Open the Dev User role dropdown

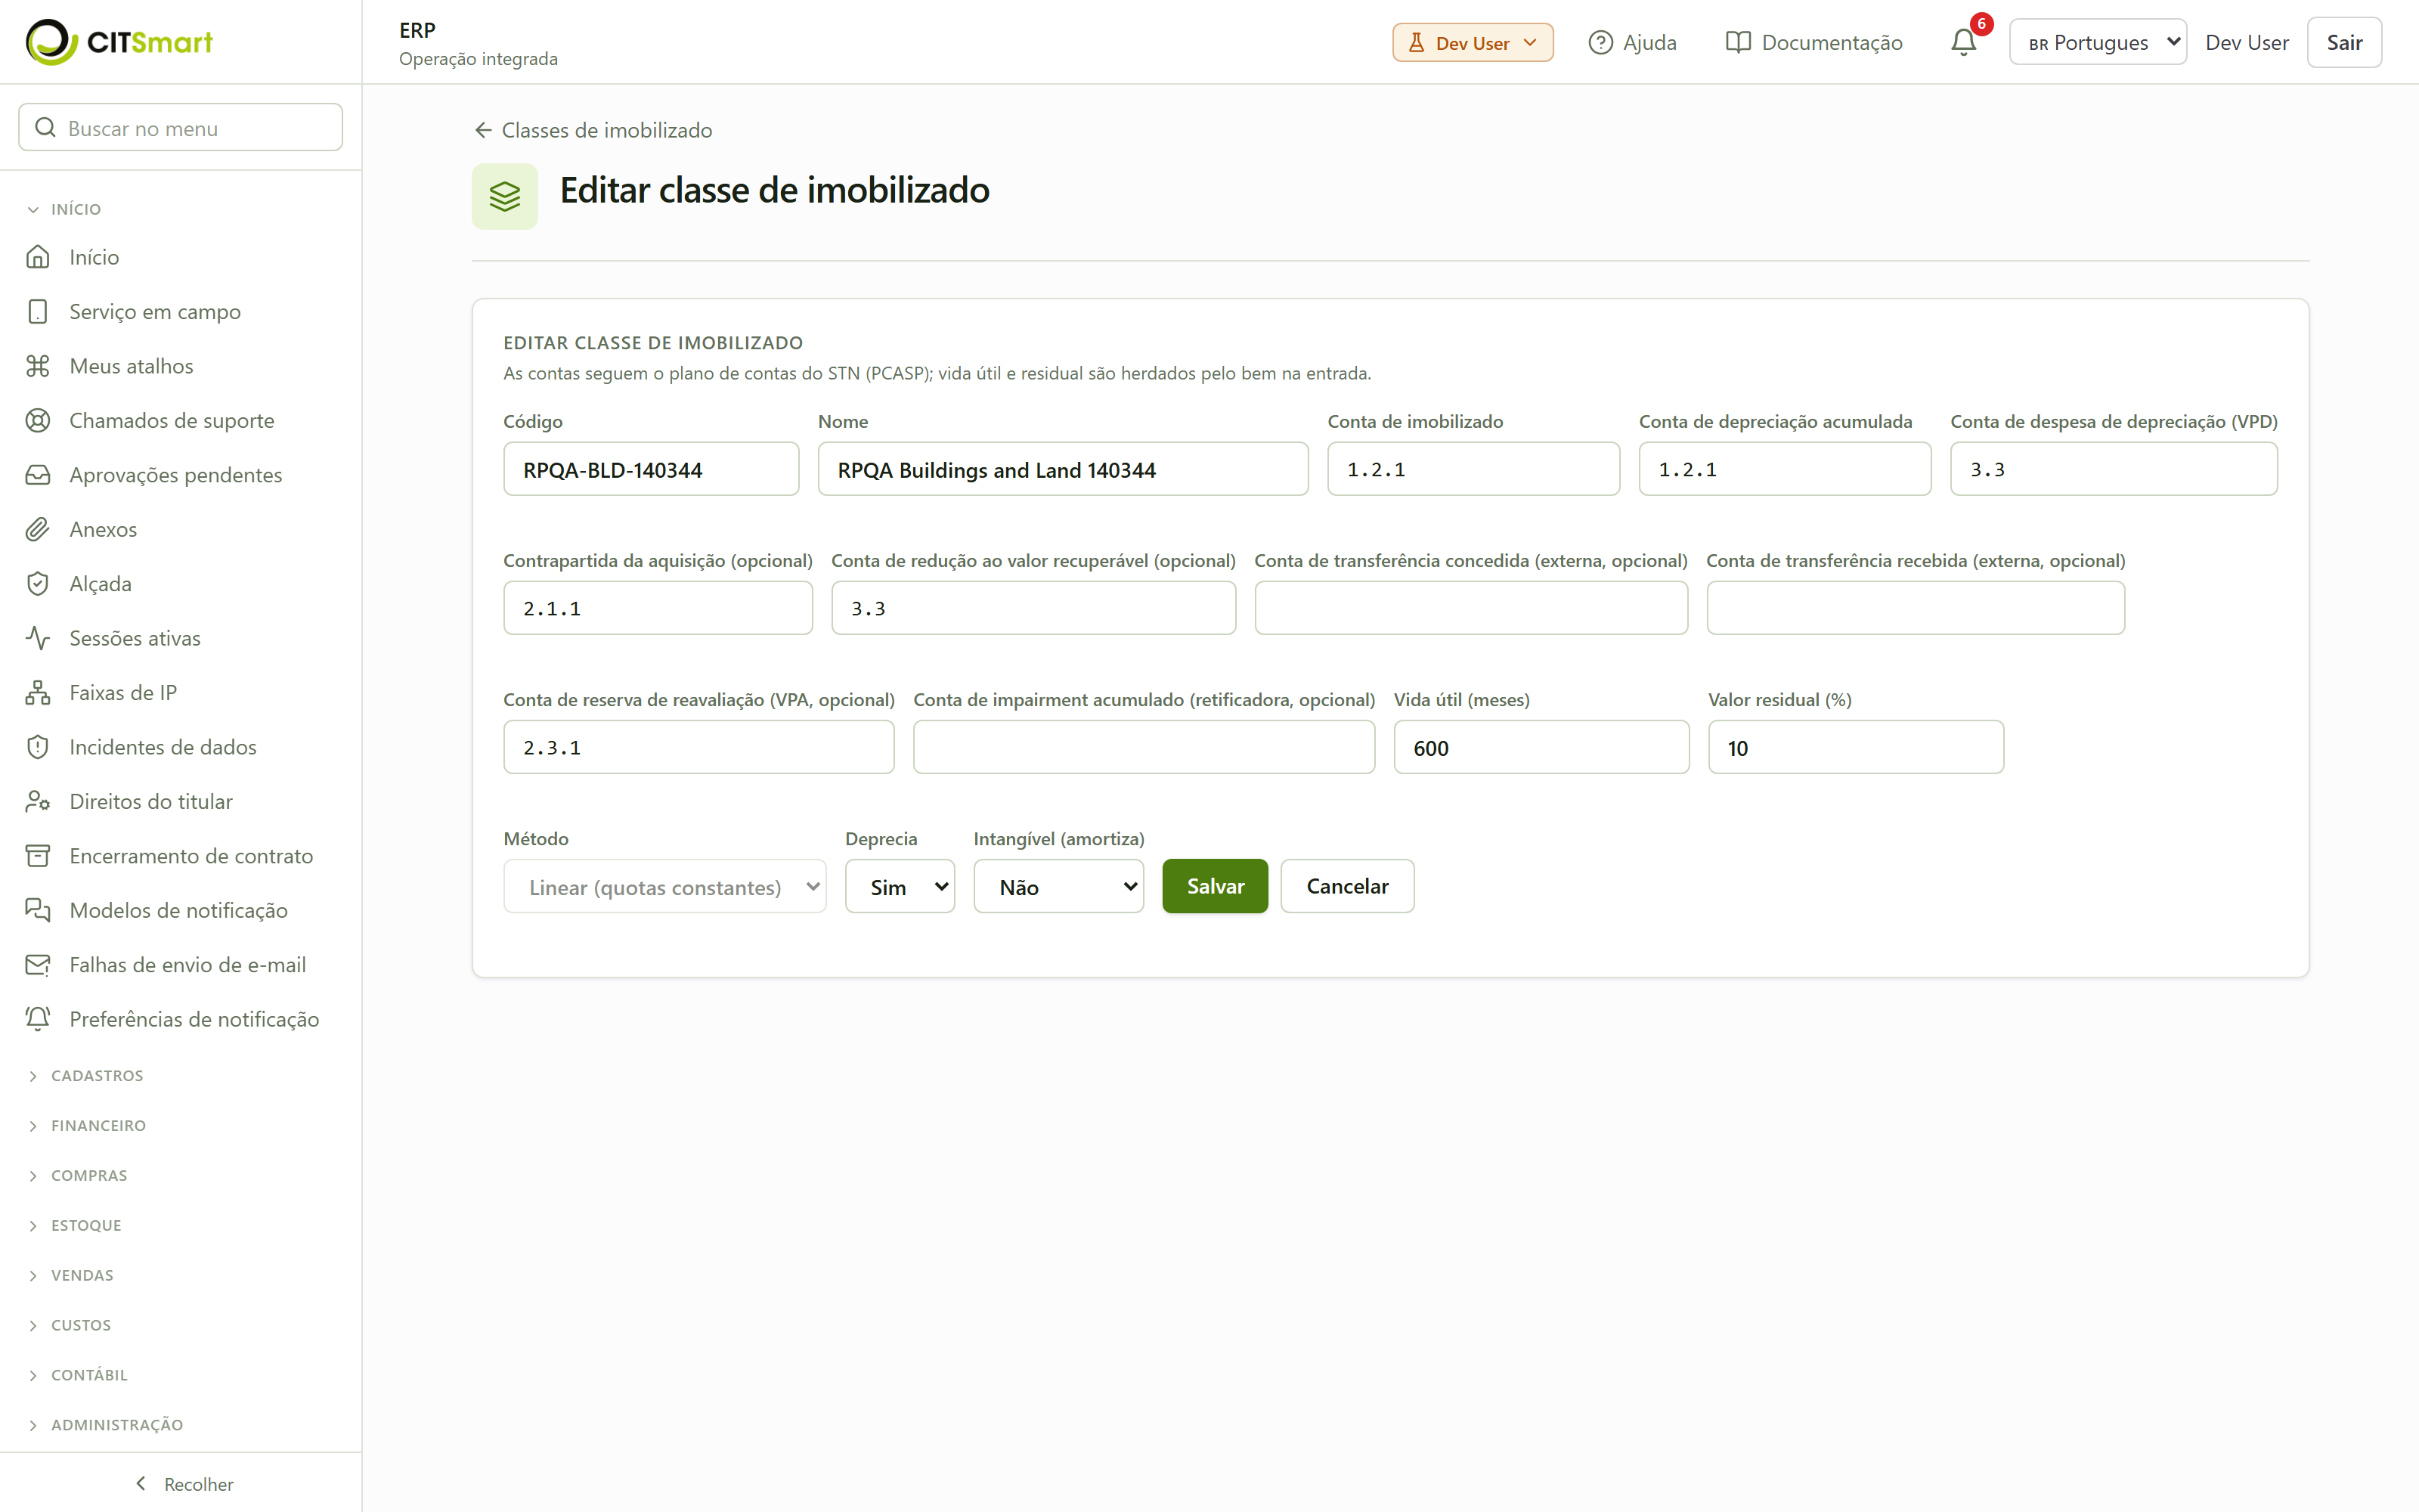(x=1471, y=42)
